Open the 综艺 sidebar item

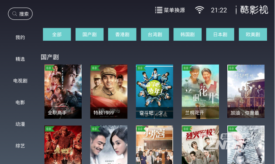point(20,146)
